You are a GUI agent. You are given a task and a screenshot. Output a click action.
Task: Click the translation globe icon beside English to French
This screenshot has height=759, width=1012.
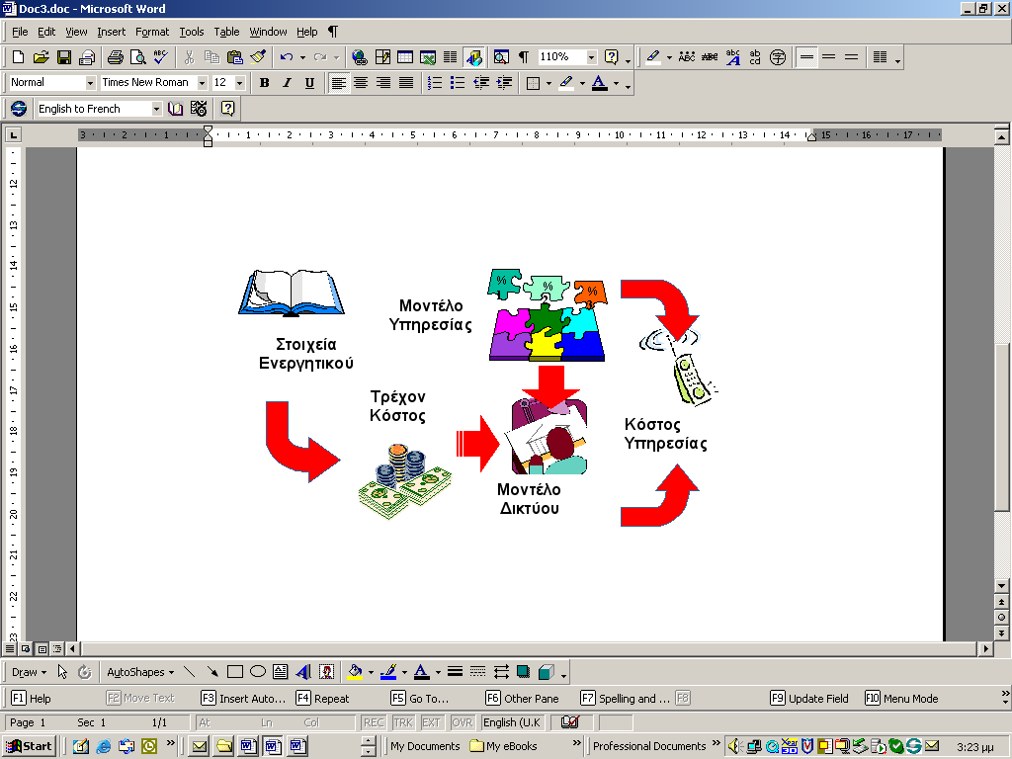(x=19, y=109)
